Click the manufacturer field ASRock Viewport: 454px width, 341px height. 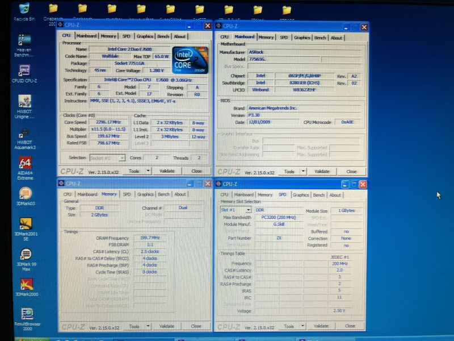pyautogui.click(x=304, y=52)
